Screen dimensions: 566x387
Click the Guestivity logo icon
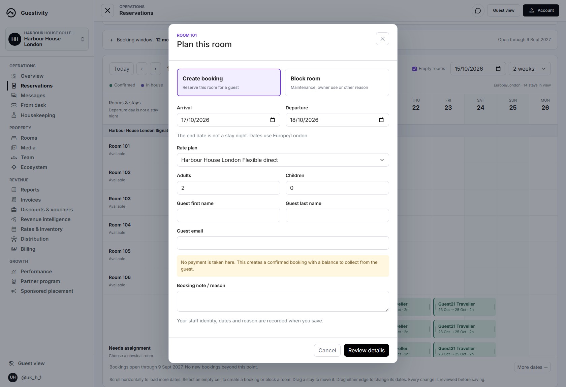point(11,13)
